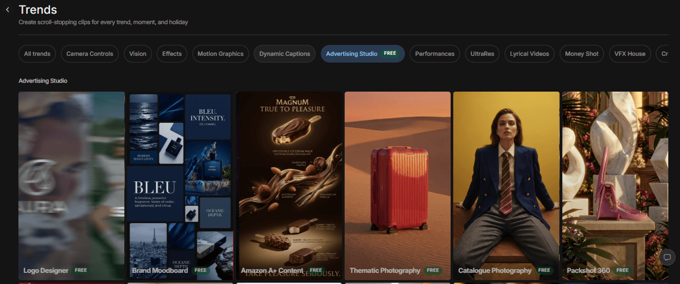Select the All trends filter
Viewport: 680px width, 284px height.
tap(37, 54)
